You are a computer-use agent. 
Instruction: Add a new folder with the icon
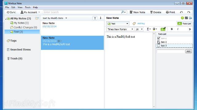37,18
